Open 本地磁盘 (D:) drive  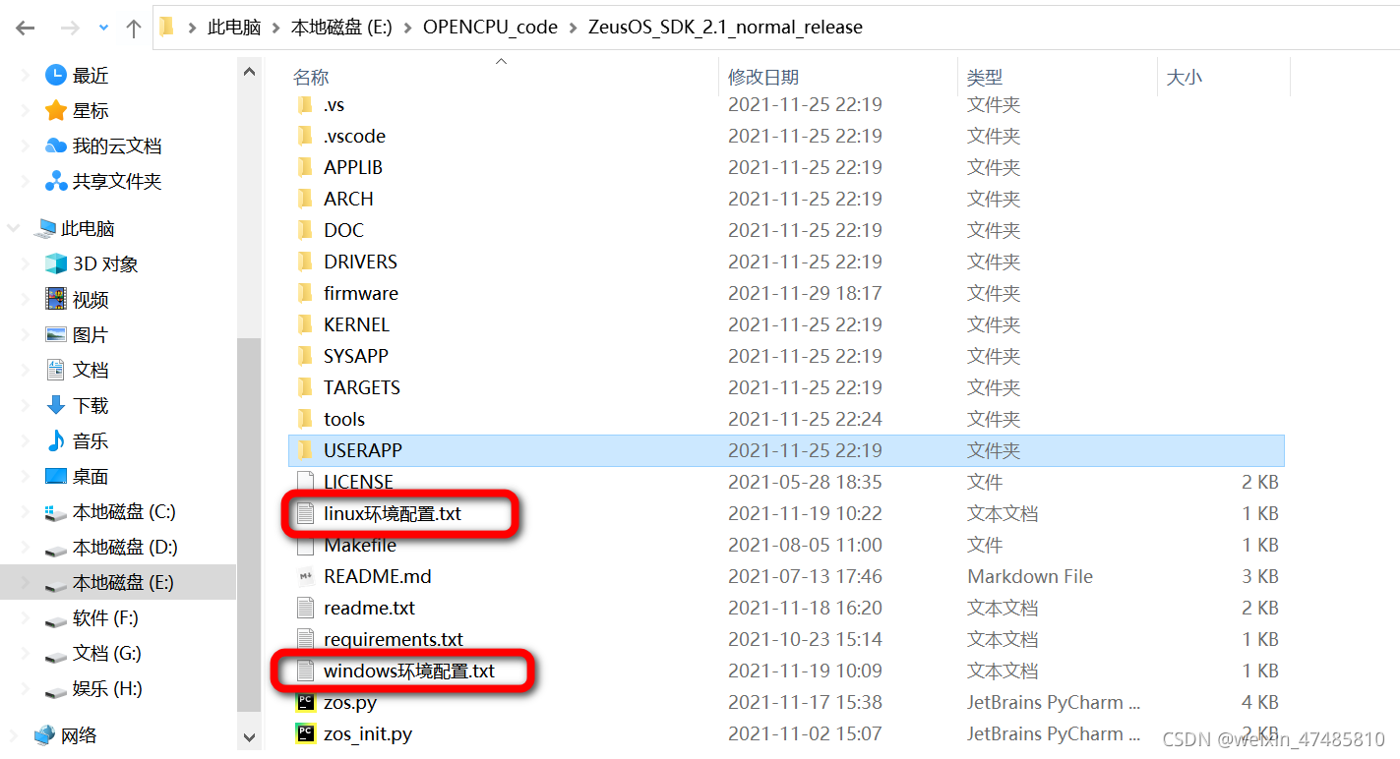pos(125,548)
